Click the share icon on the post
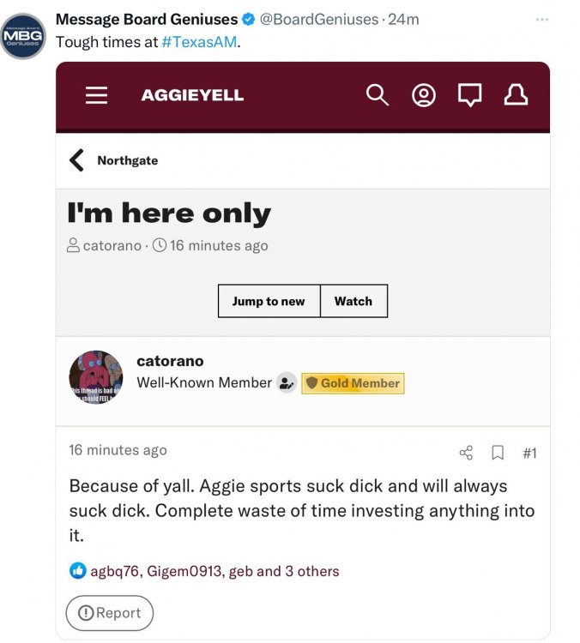This screenshot has width=580, height=643. 466,453
